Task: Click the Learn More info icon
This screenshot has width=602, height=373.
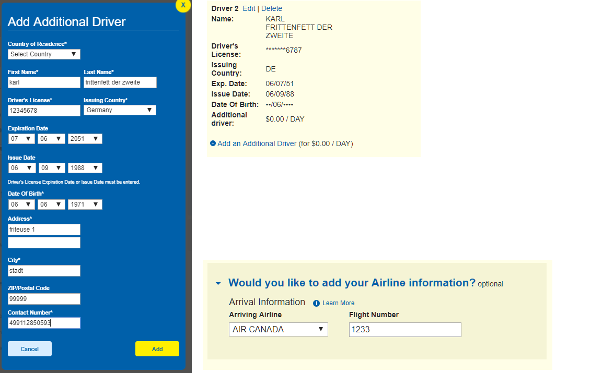Action: 316,303
